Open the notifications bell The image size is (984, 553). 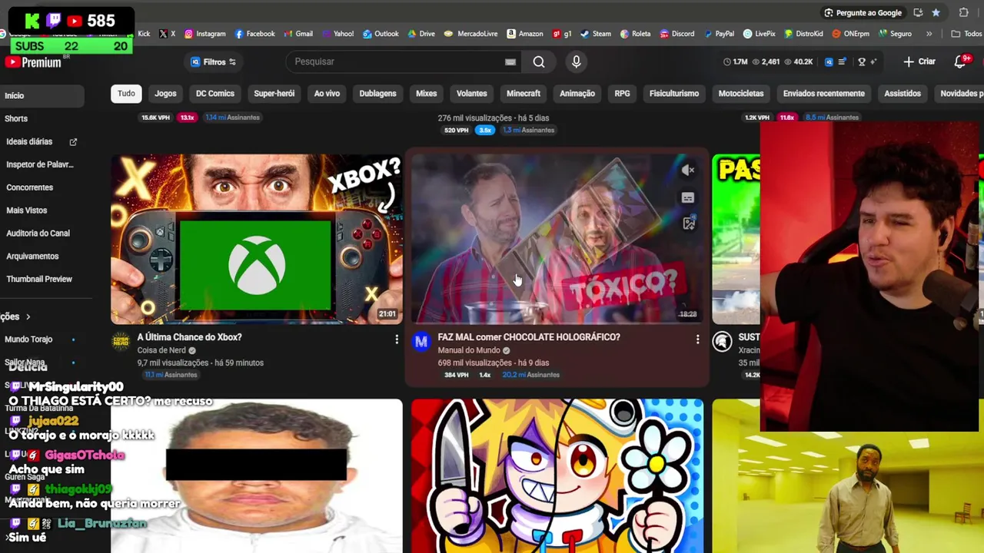(x=960, y=61)
